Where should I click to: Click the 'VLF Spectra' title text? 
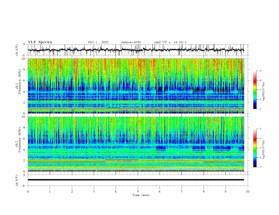click(40, 42)
